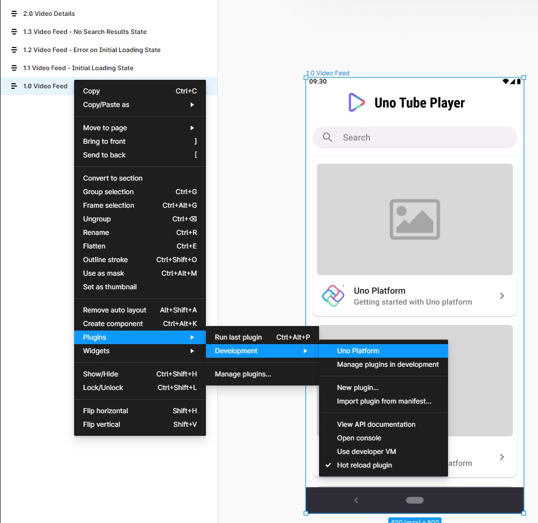Click the Uno Platform logo on the video card
538x523 pixels.
pos(333,295)
